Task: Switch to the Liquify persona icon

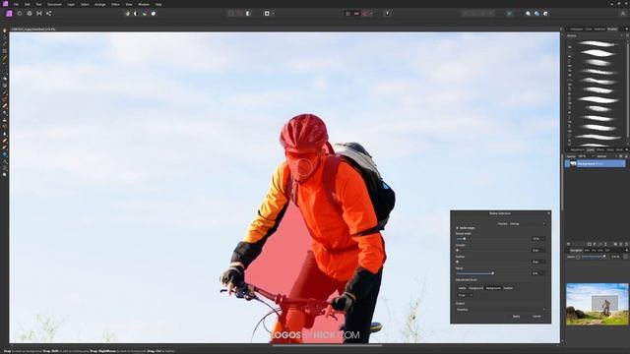Action: pos(20,13)
